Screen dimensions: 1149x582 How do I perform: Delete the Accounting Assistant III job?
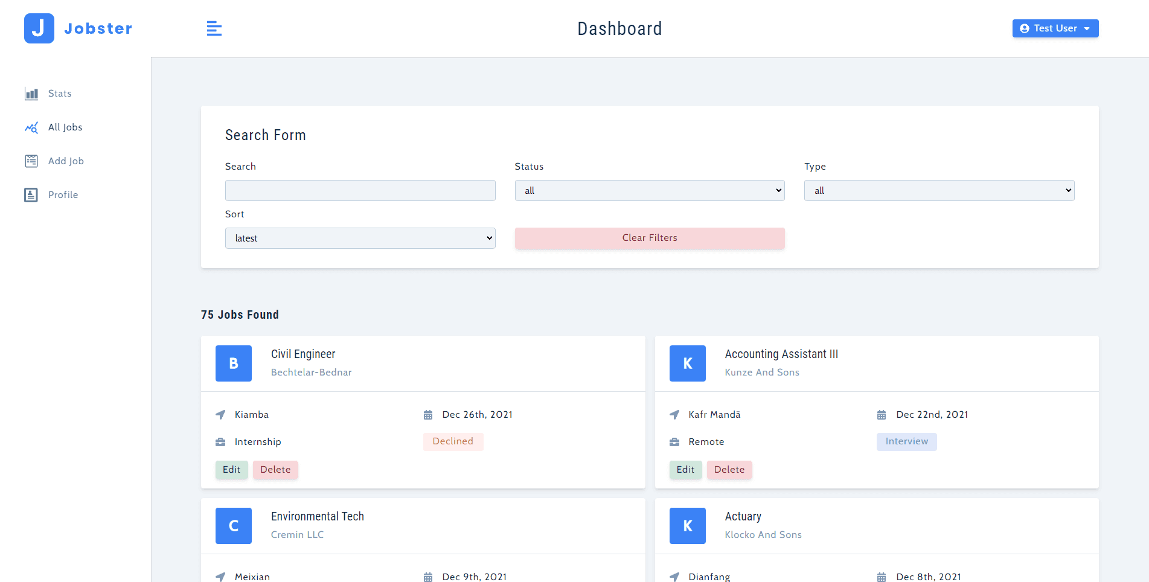coord(729,470)
